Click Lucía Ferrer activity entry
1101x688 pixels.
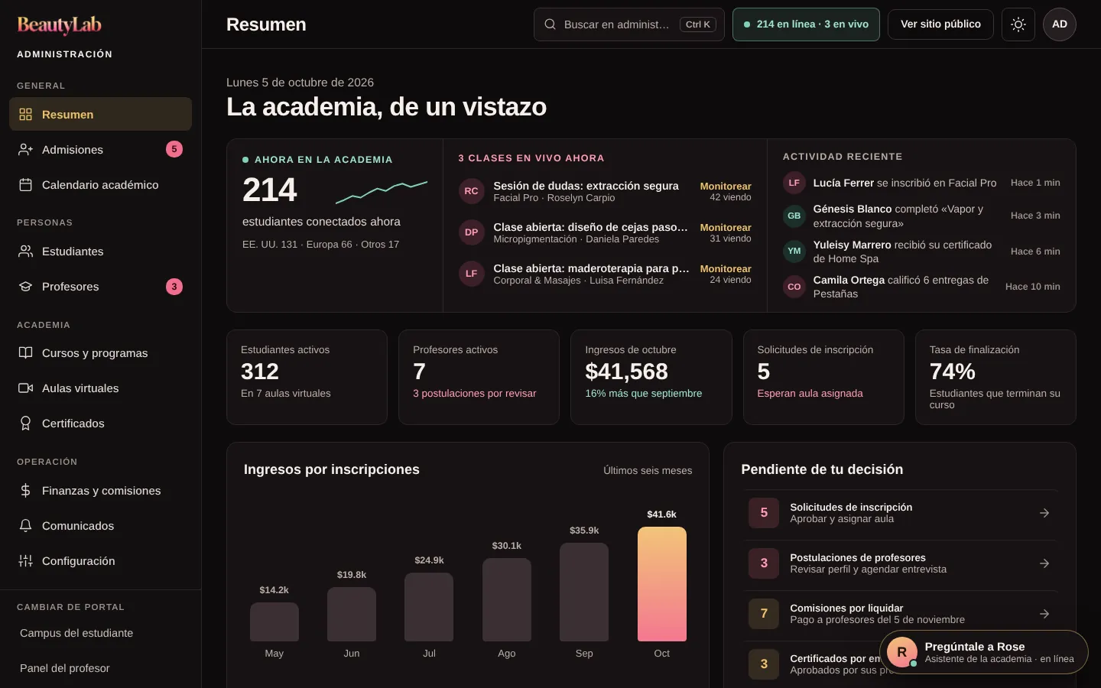921,183
